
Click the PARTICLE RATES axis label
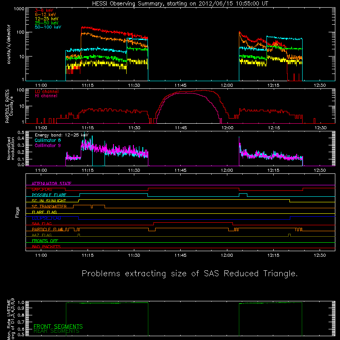pos(7,106)
